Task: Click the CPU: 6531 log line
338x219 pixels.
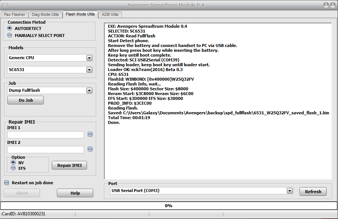Action: pyautogui.click(x=118, y=74)
